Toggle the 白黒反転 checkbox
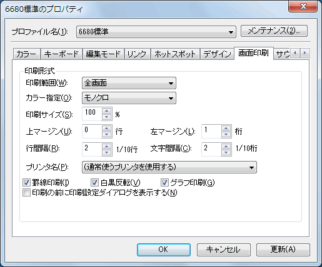The height and width of the screenshot is (267, 322). pos(94,183)
